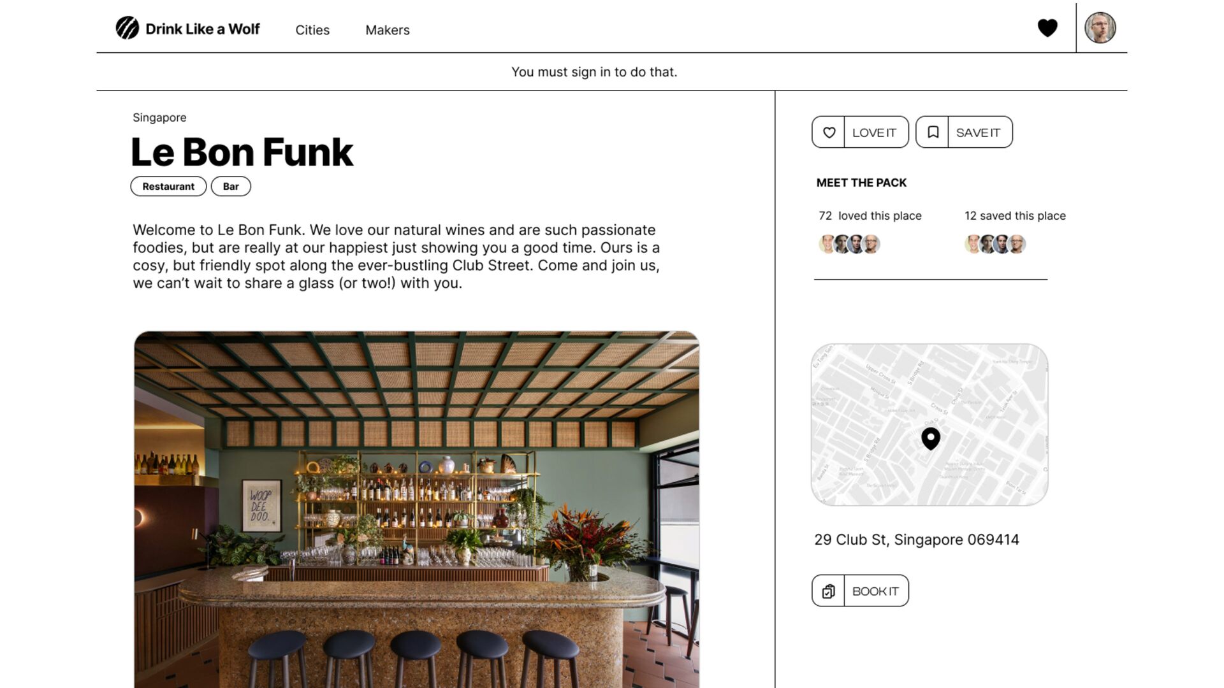Screen dimensions: 1224x688
Task: Click the first avatar under loved this place
Action: [x=827, y=244]
